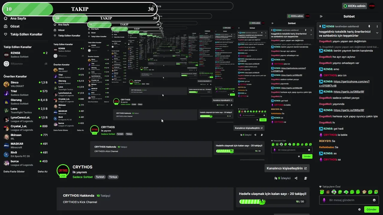The height and width of the screenshot is (215, 383).
Task: Open Gözat browse icon in outermost sidebar
Action: [x=5, y=26]
